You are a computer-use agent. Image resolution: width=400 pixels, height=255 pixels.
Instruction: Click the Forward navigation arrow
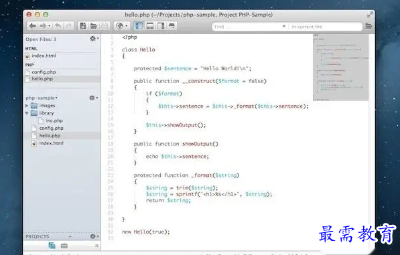[x=43, y=26]
